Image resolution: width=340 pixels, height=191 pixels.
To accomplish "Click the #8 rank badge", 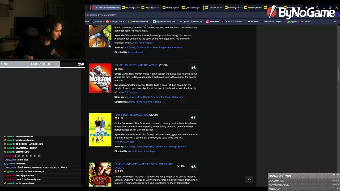I will [x=193, y=167].
